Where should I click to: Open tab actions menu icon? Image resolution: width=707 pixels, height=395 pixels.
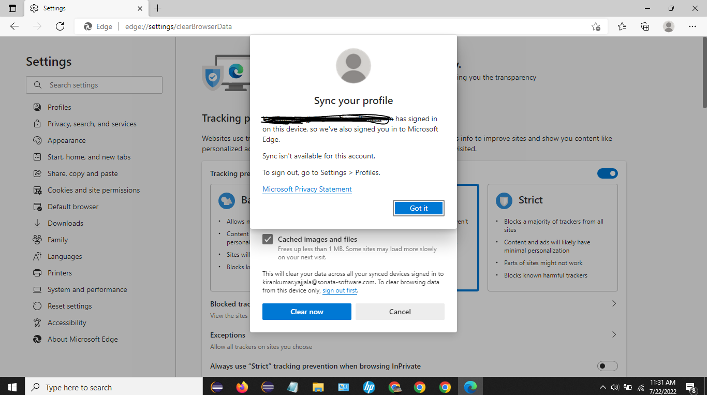[12, 8]
